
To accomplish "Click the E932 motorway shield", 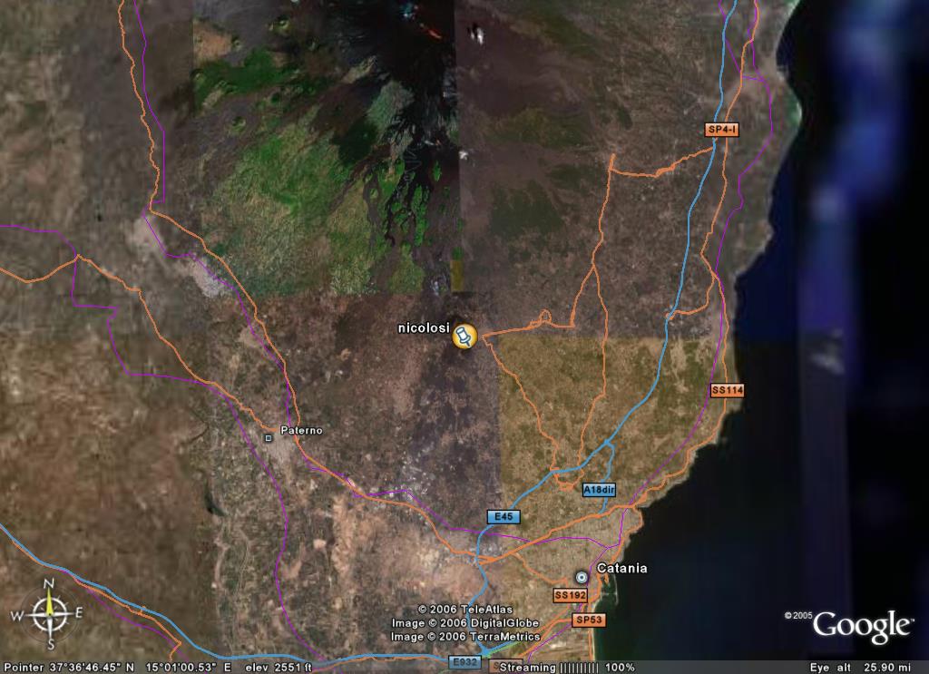I will coord(465,662).
